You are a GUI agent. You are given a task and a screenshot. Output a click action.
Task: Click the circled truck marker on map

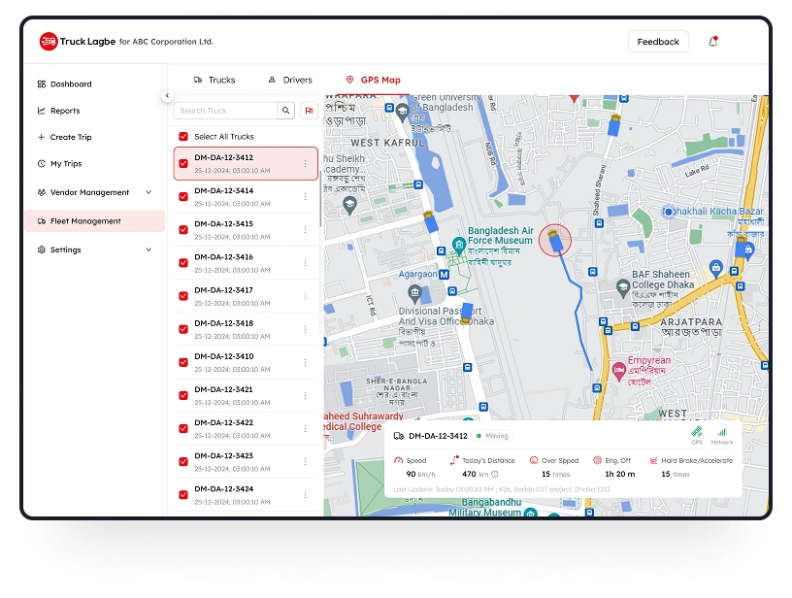554,239
